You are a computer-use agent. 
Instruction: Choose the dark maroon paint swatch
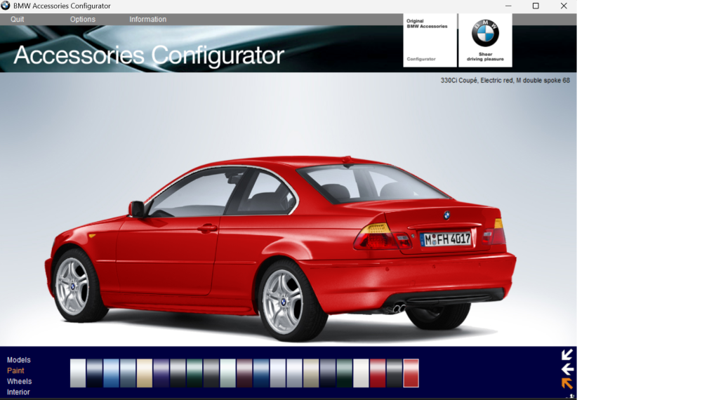click(244, 373)
